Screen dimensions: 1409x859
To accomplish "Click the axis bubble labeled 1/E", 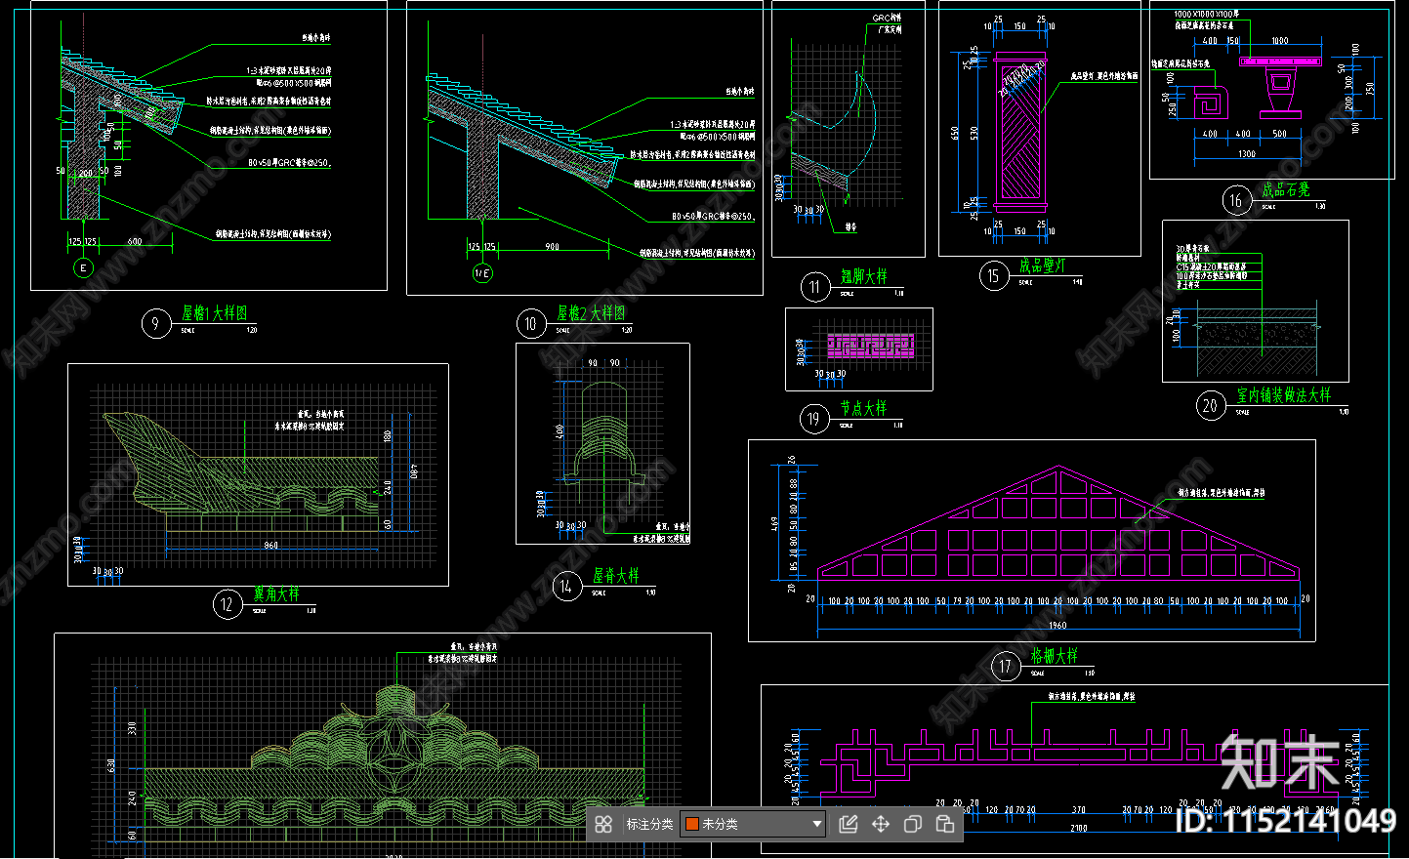I will point(482,273).
